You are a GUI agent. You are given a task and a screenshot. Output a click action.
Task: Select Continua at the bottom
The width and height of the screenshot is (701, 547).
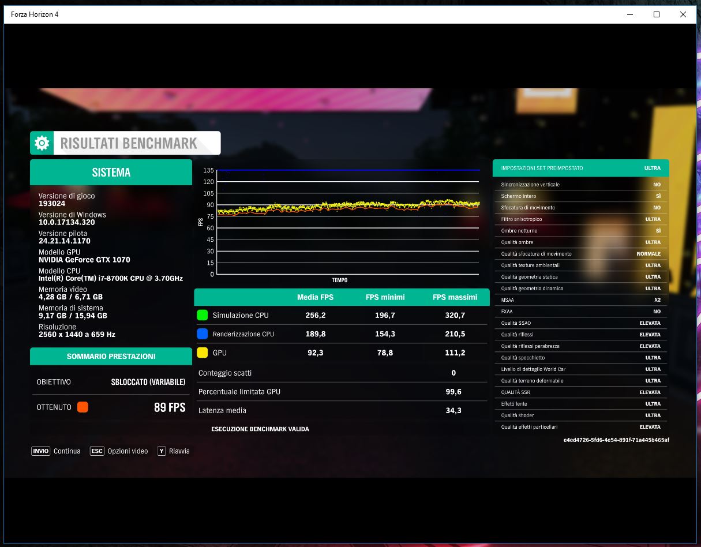click(67, 451)
